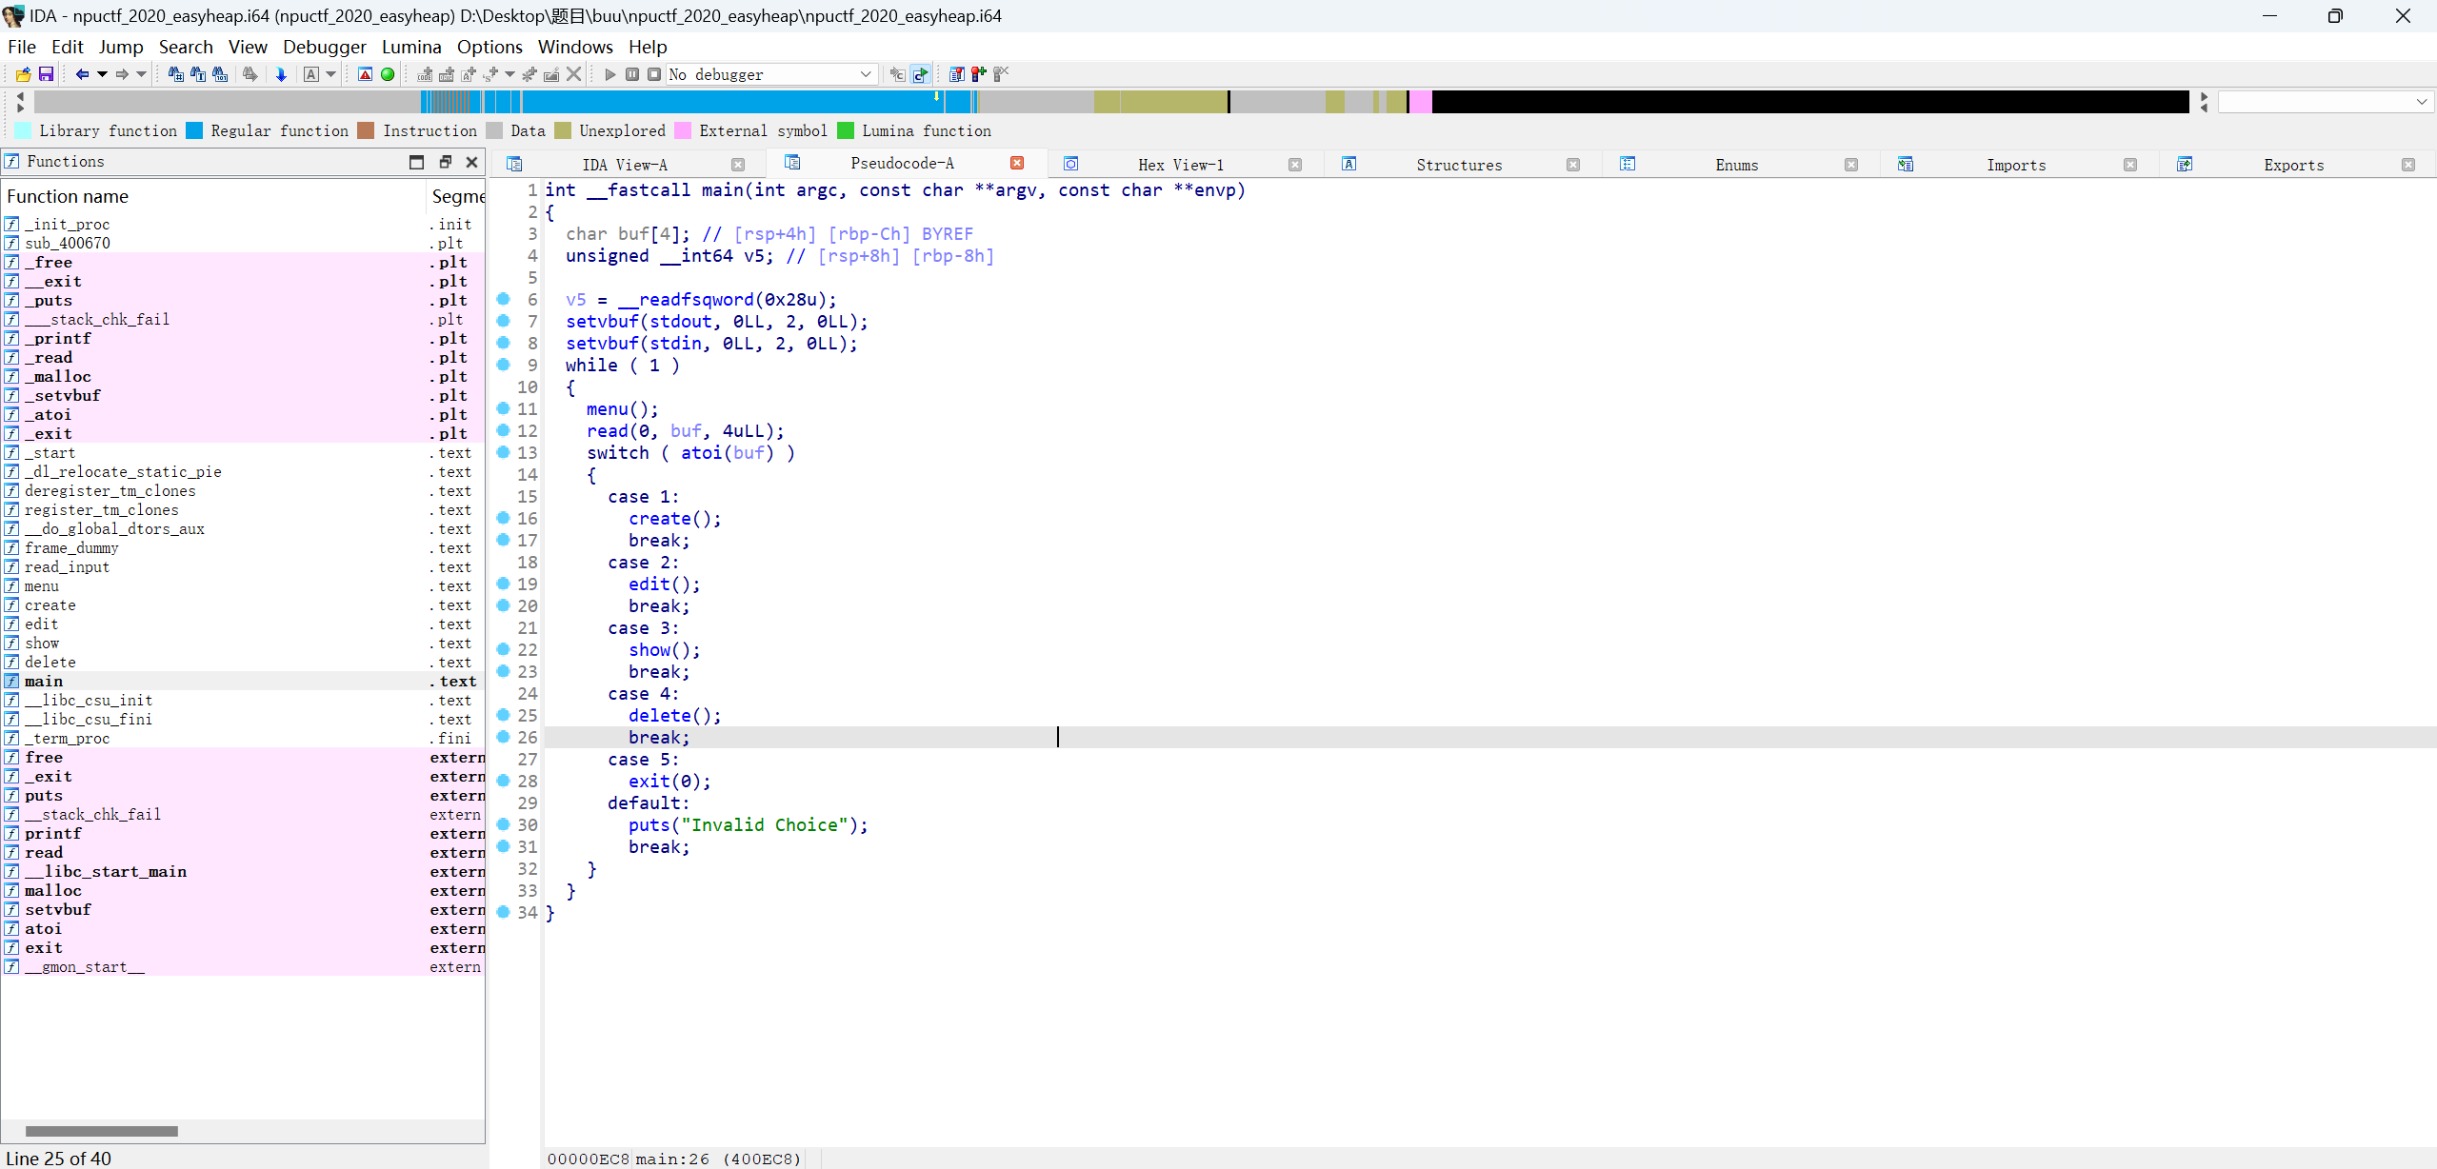Toggle breakpoint dot on line 25

click(504, 715)
